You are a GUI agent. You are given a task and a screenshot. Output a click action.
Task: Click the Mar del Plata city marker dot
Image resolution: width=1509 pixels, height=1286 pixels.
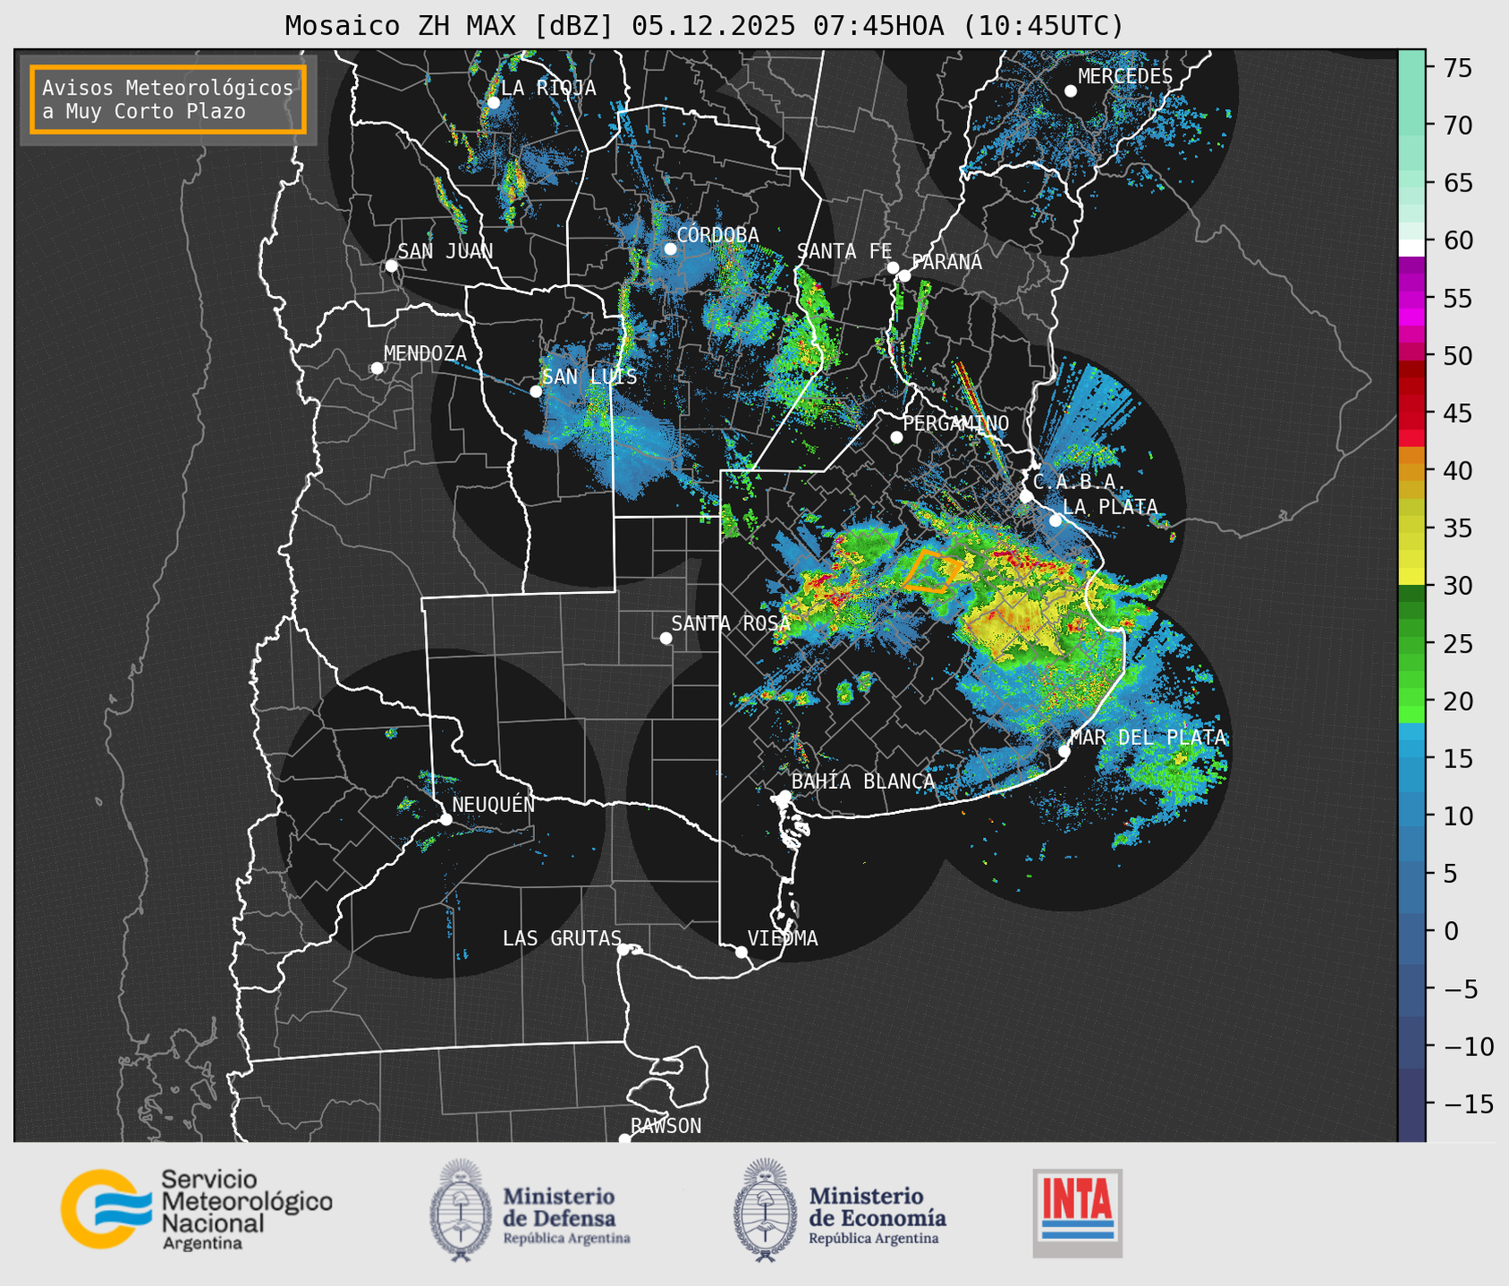[x=1064, y=751]
